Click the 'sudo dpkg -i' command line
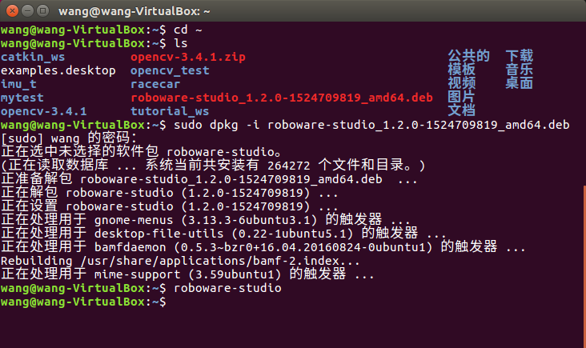The image size is (586, 348). coord(285,125)
